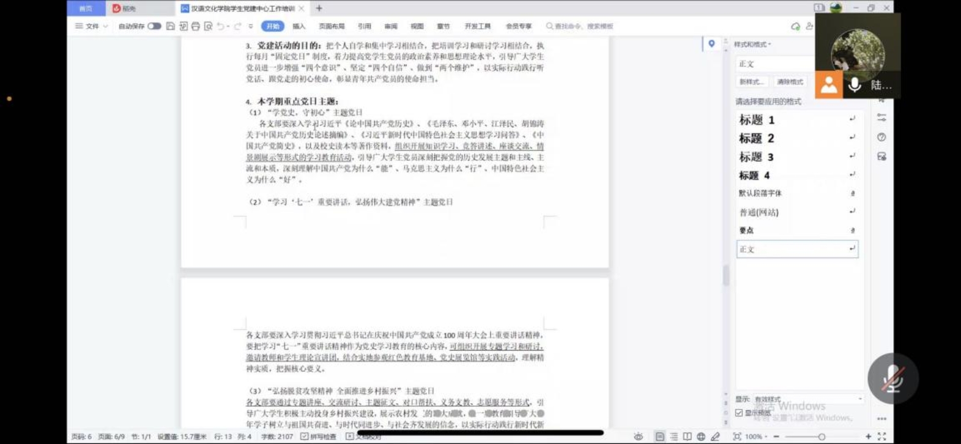This screenshot has width=961, height=444.
Task: Open print preview from quick toolbar
Action: point(209,26)
